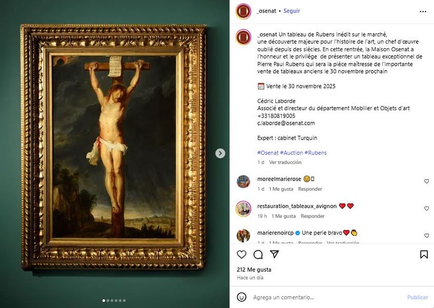Advance carousel with the right arrow
The image size is (434, 308).
[220, 152]
